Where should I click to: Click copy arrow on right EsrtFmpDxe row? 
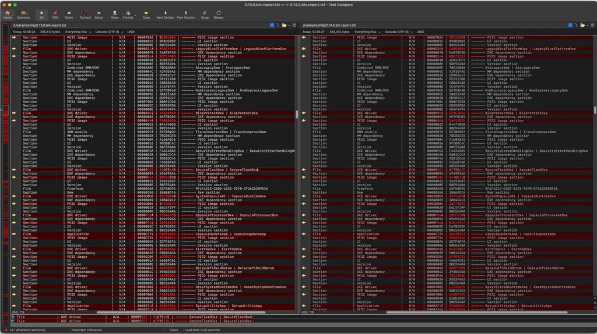click(x=304, y=249)
